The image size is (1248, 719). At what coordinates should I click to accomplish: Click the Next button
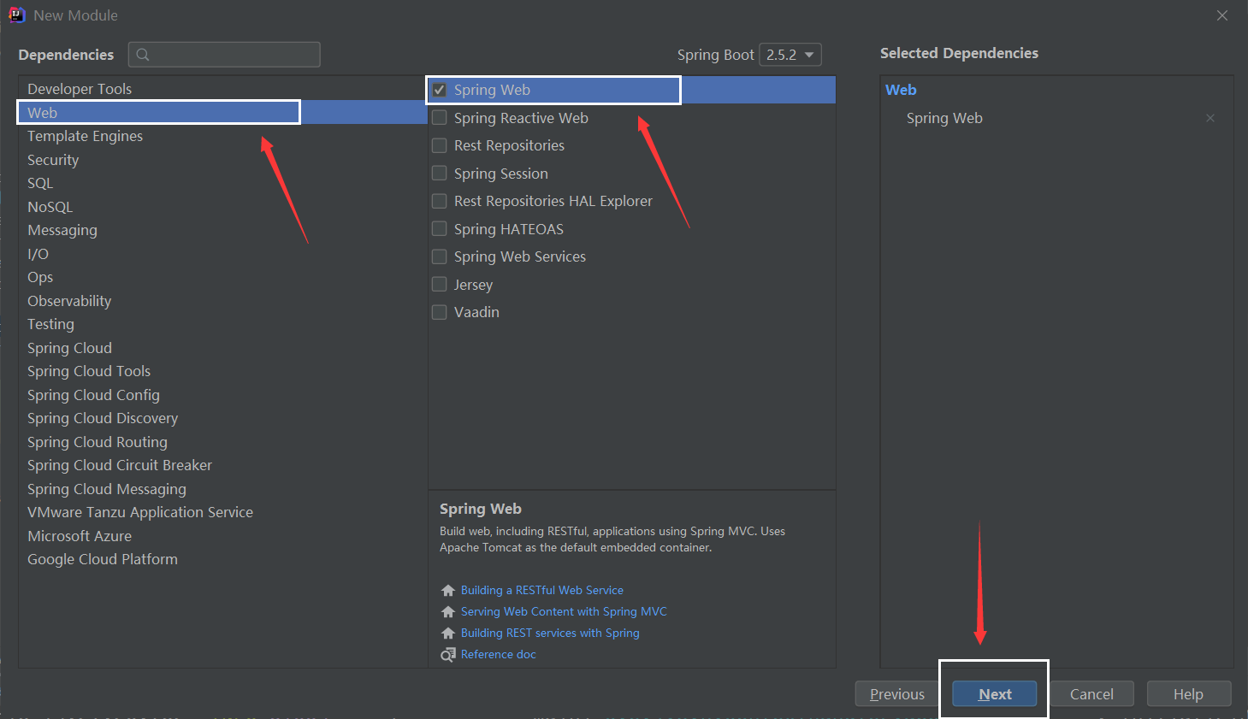click(995, 694)
